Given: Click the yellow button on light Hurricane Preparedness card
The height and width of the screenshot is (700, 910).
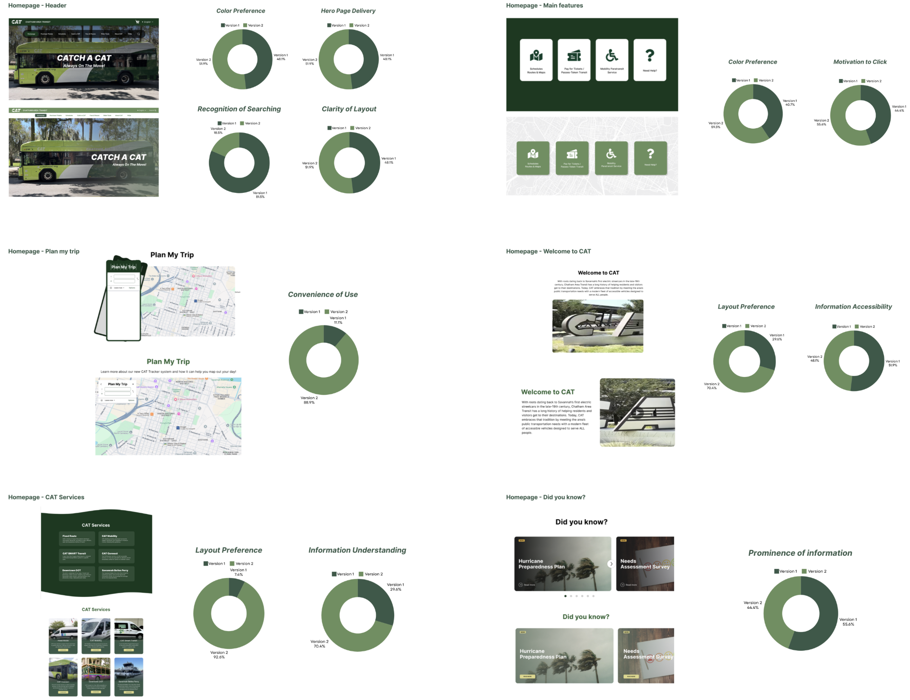Looking at the screenshot, I should pos(527,676).
